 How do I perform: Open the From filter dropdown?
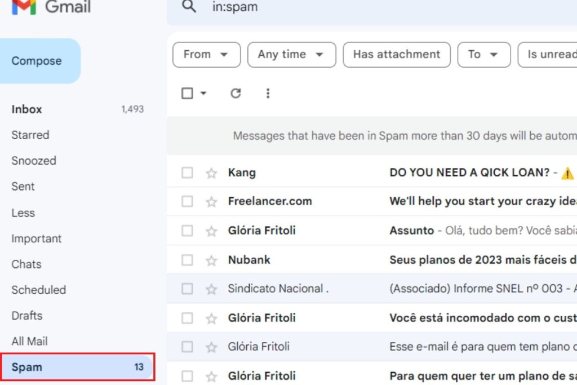point(206,55)
